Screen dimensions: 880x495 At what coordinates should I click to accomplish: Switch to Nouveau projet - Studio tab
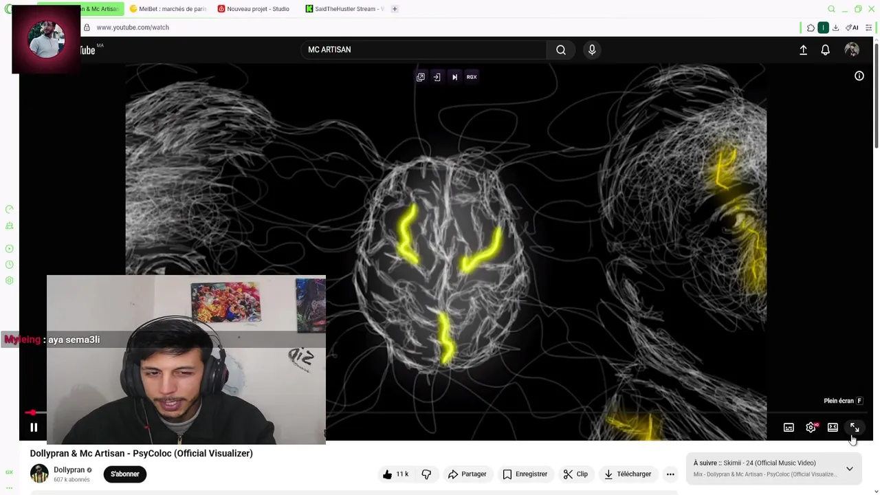(x=254, y=9)
